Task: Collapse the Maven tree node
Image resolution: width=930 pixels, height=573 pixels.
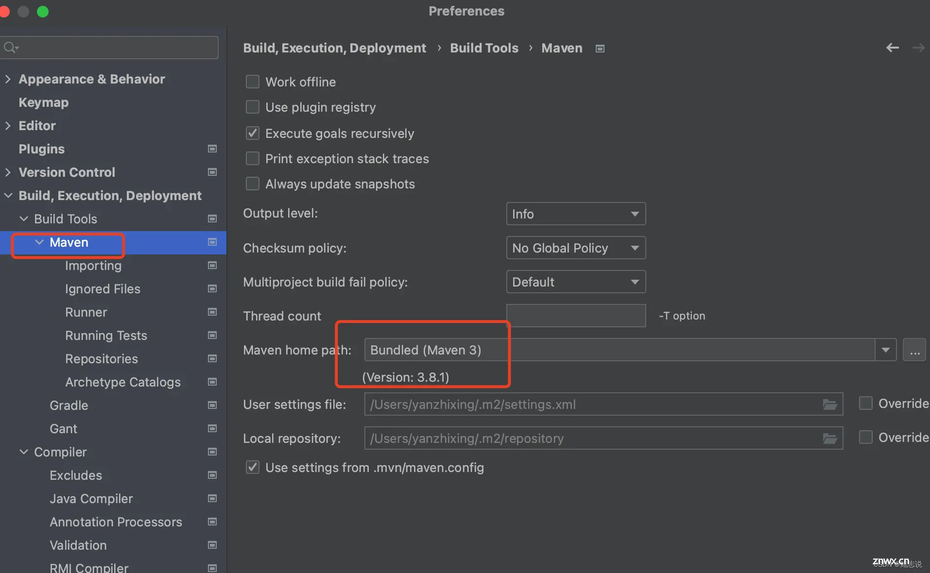Action: (39, 242)
